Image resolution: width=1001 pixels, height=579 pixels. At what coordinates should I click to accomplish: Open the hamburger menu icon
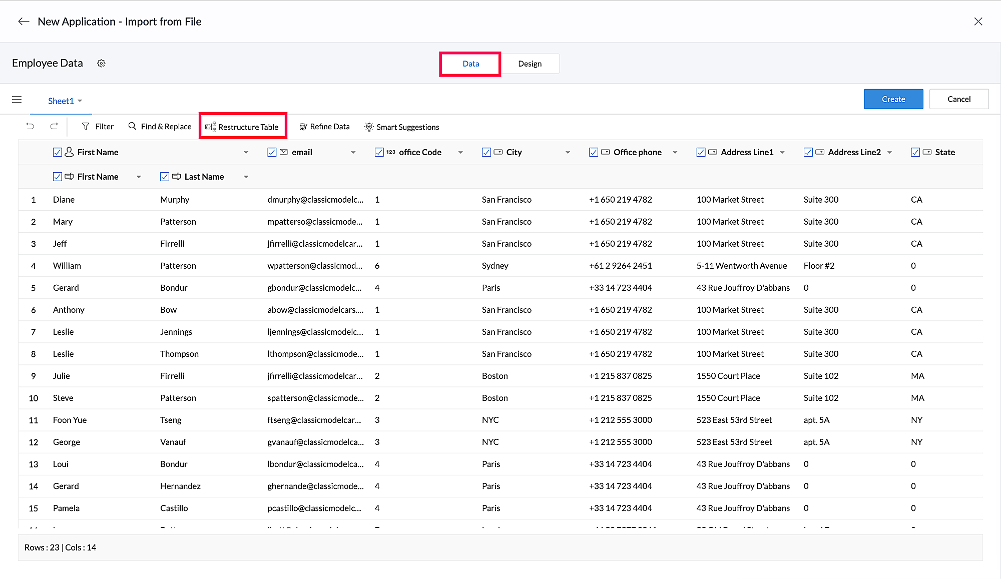click(x=17, y=100)
